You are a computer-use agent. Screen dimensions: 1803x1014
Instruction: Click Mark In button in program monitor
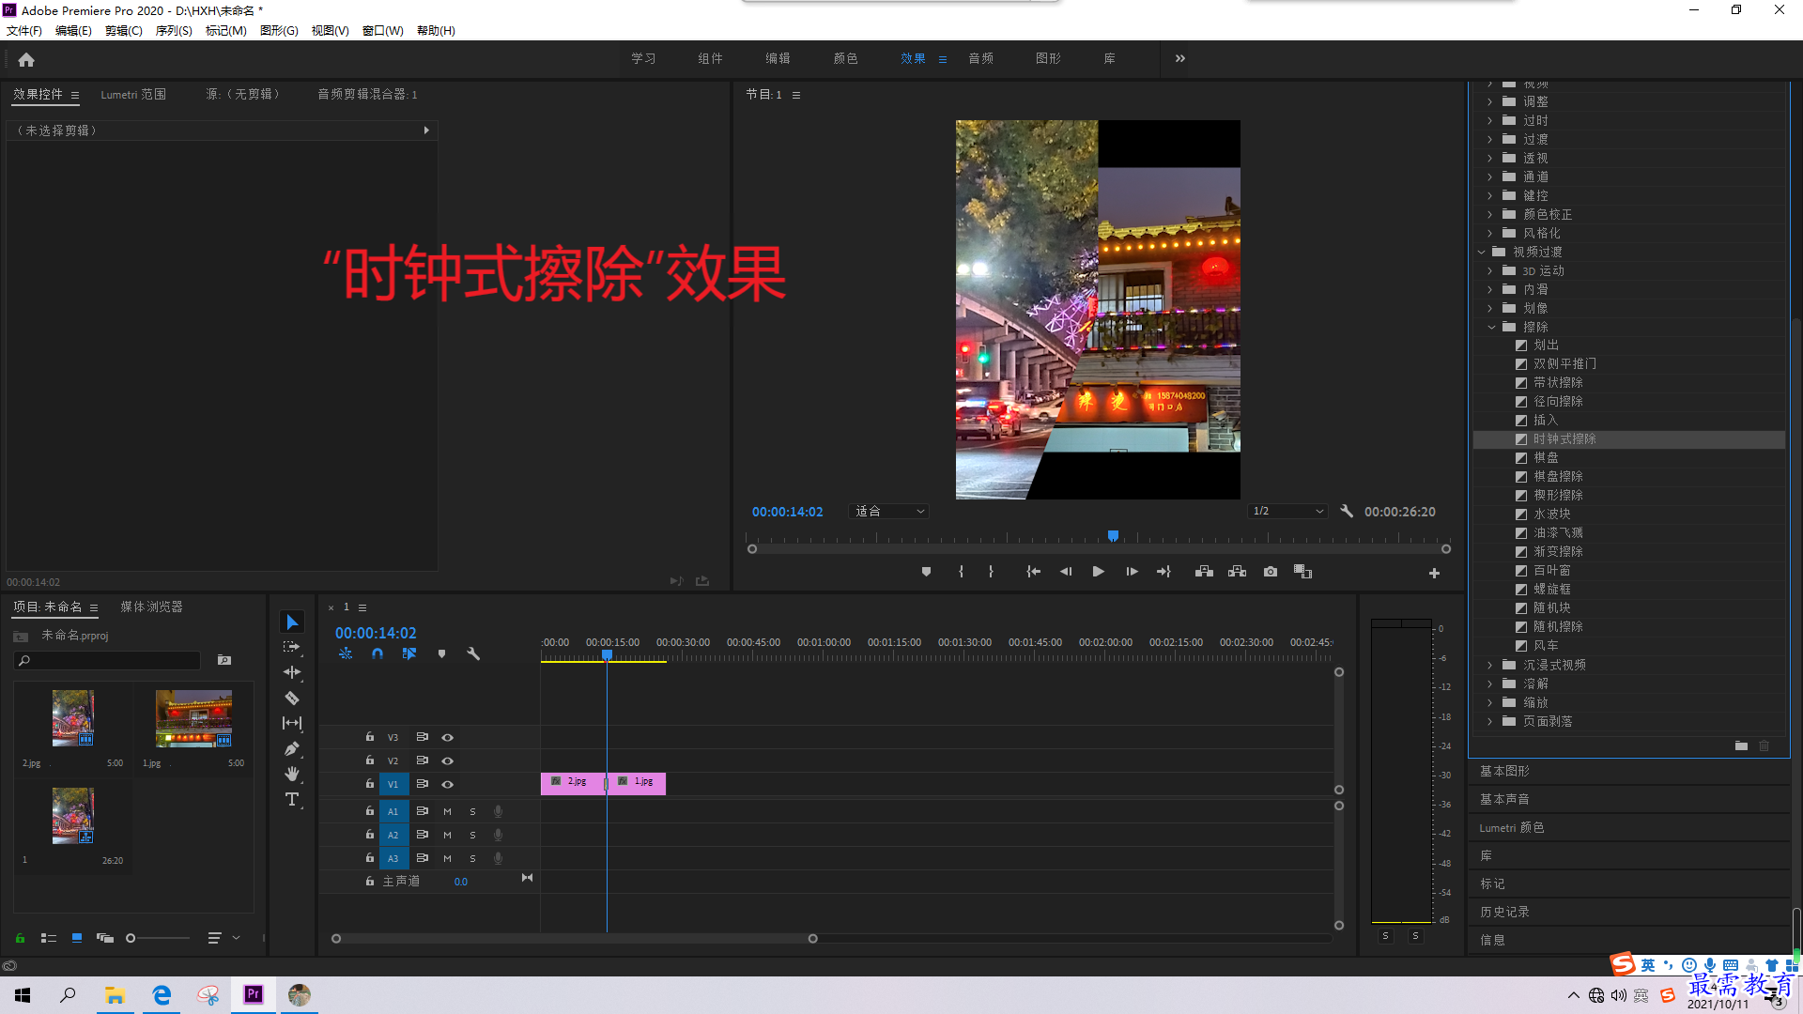(x=961, y=572)
